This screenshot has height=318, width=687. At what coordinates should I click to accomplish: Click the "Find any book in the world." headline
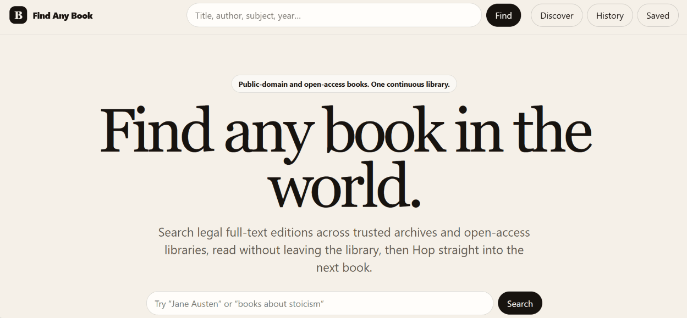coord(345,157)
